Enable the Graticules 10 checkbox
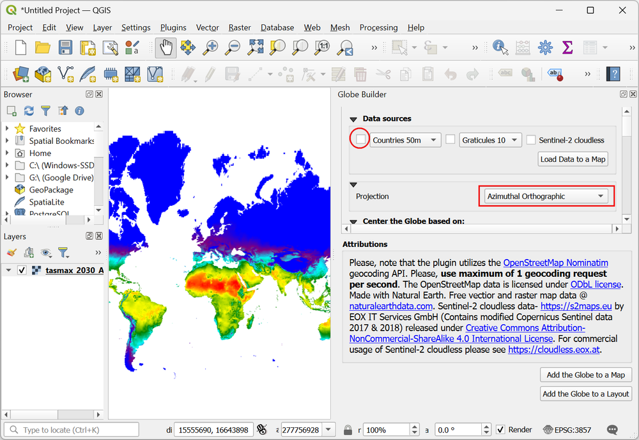Screen dimensions: 639x440 point(450,139)
